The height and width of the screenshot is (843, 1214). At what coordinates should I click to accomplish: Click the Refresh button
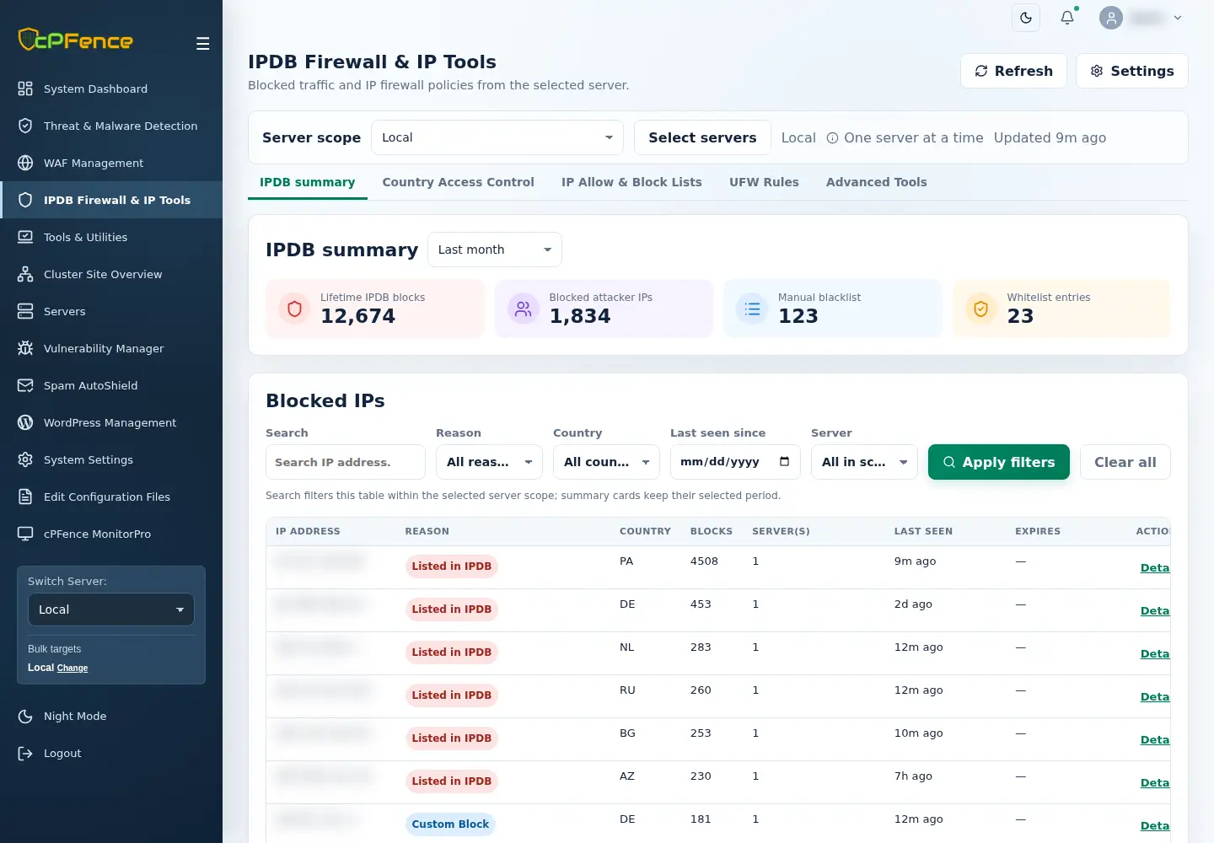[1013, 71]
